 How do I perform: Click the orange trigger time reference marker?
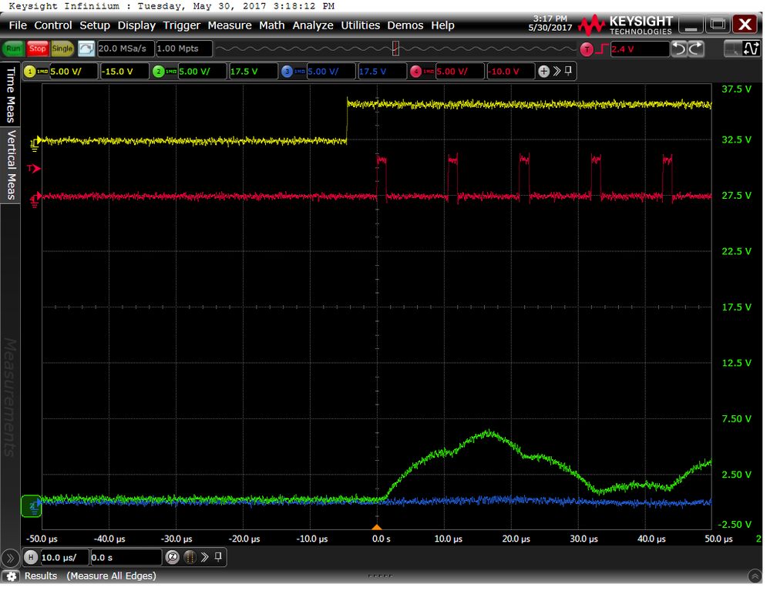click(377, 527)
